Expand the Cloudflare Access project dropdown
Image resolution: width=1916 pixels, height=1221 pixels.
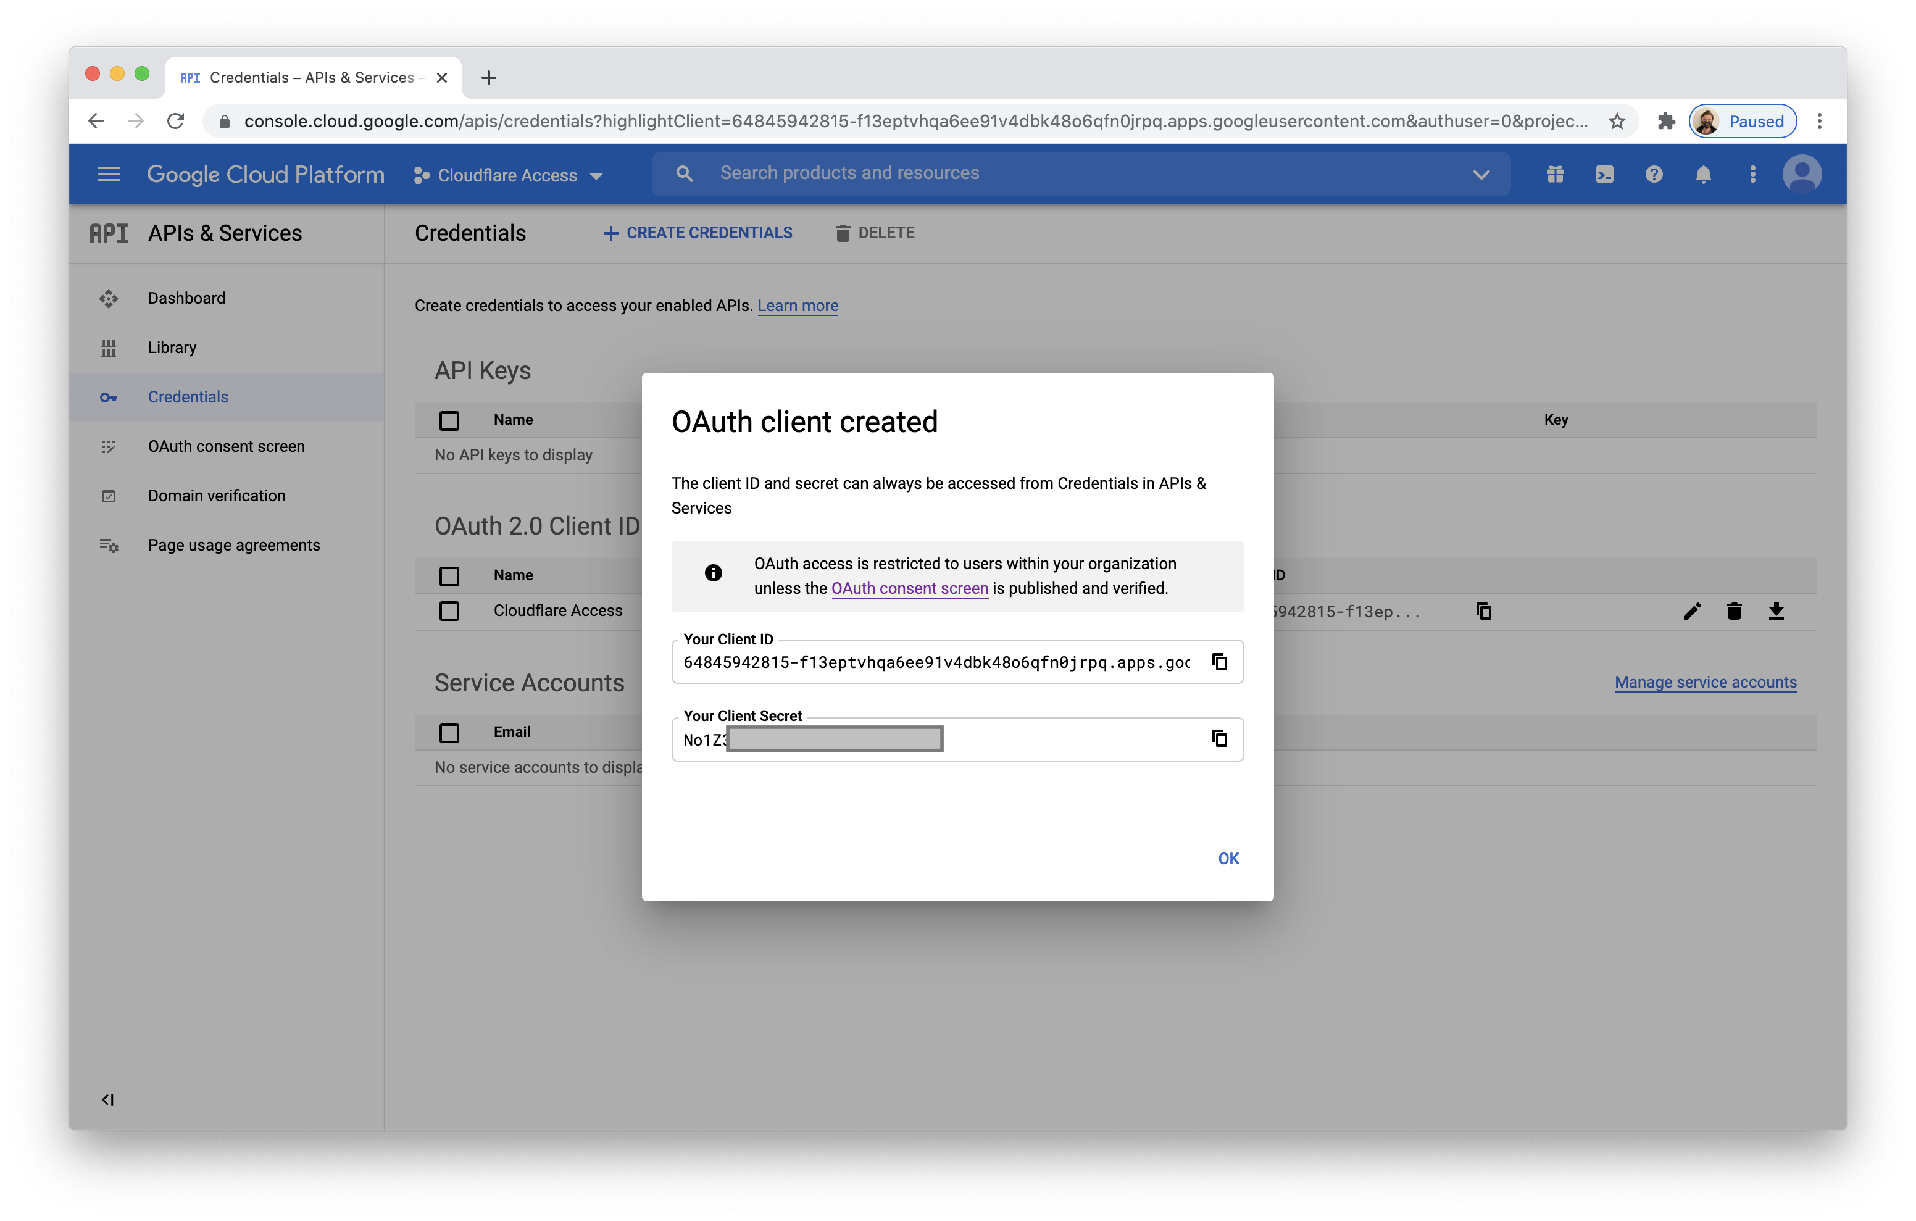click(596, 175)
